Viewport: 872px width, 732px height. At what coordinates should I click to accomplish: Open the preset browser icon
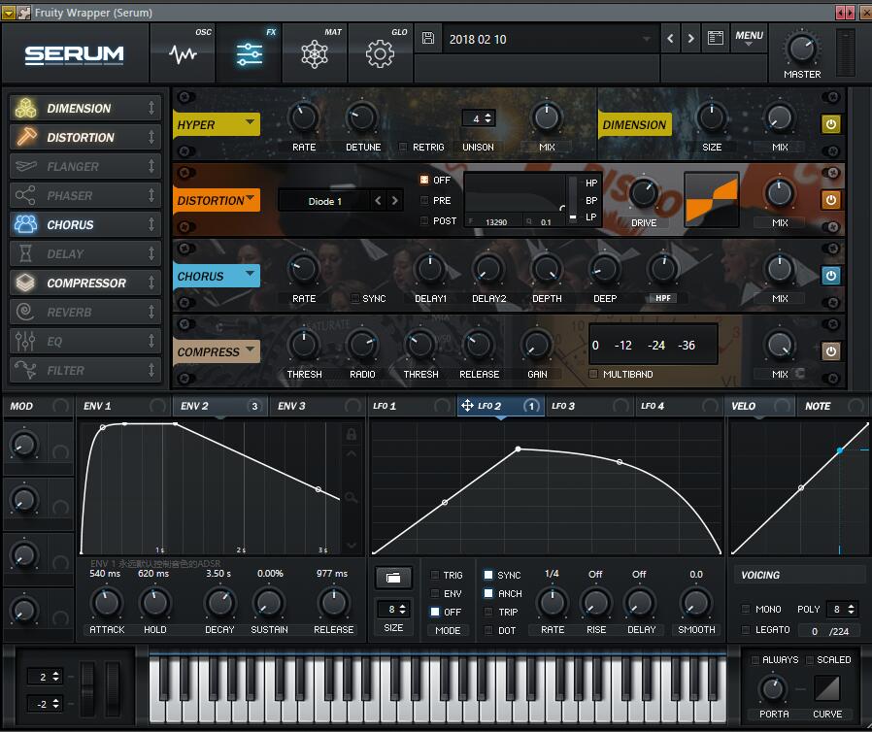[715, 38]
